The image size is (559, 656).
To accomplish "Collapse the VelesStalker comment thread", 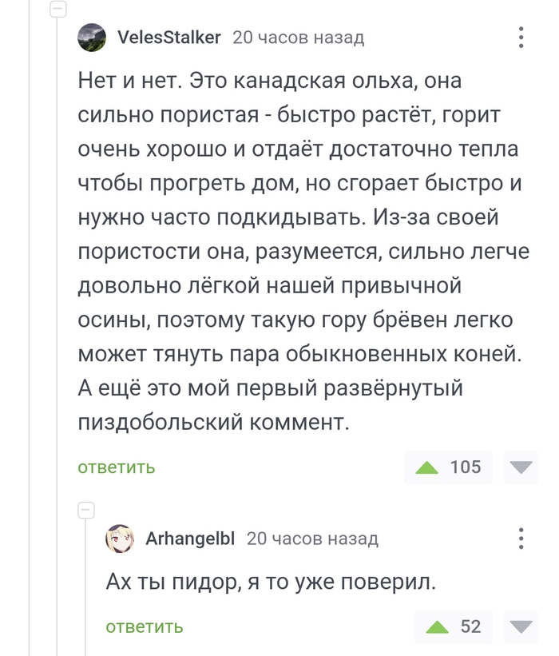I will tap(57, 10).
